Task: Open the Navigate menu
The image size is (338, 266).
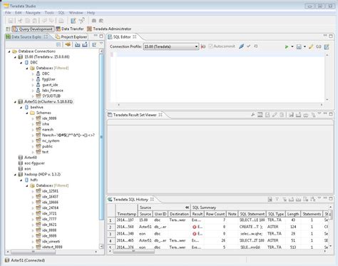Action: pyautogui.click(x=33, y=13)
